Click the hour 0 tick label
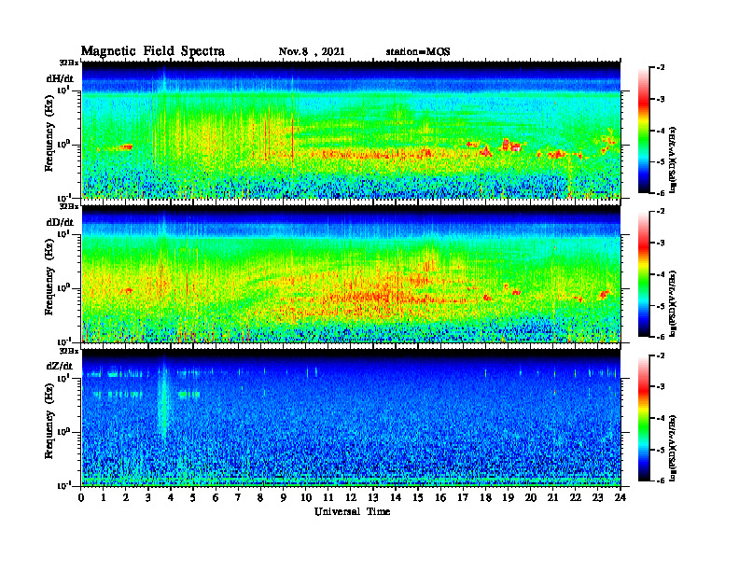Screen dimensions: 739x571 coord(81,497)
